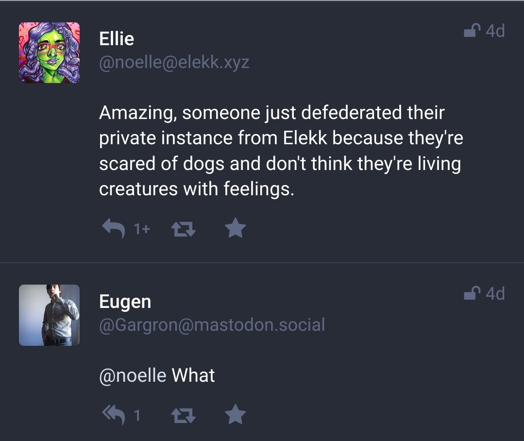
Task: Click the unlock icon on Ellie's post
Action: [472, 31]
